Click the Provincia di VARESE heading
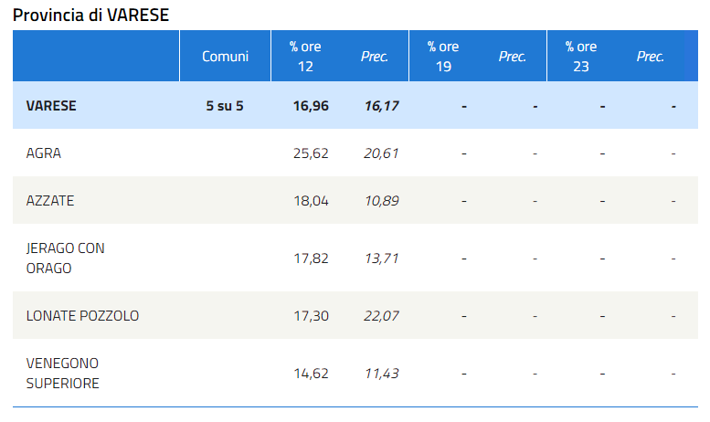Image resolution: width=710 pixels, height=422 pixels. coord(90,16)
